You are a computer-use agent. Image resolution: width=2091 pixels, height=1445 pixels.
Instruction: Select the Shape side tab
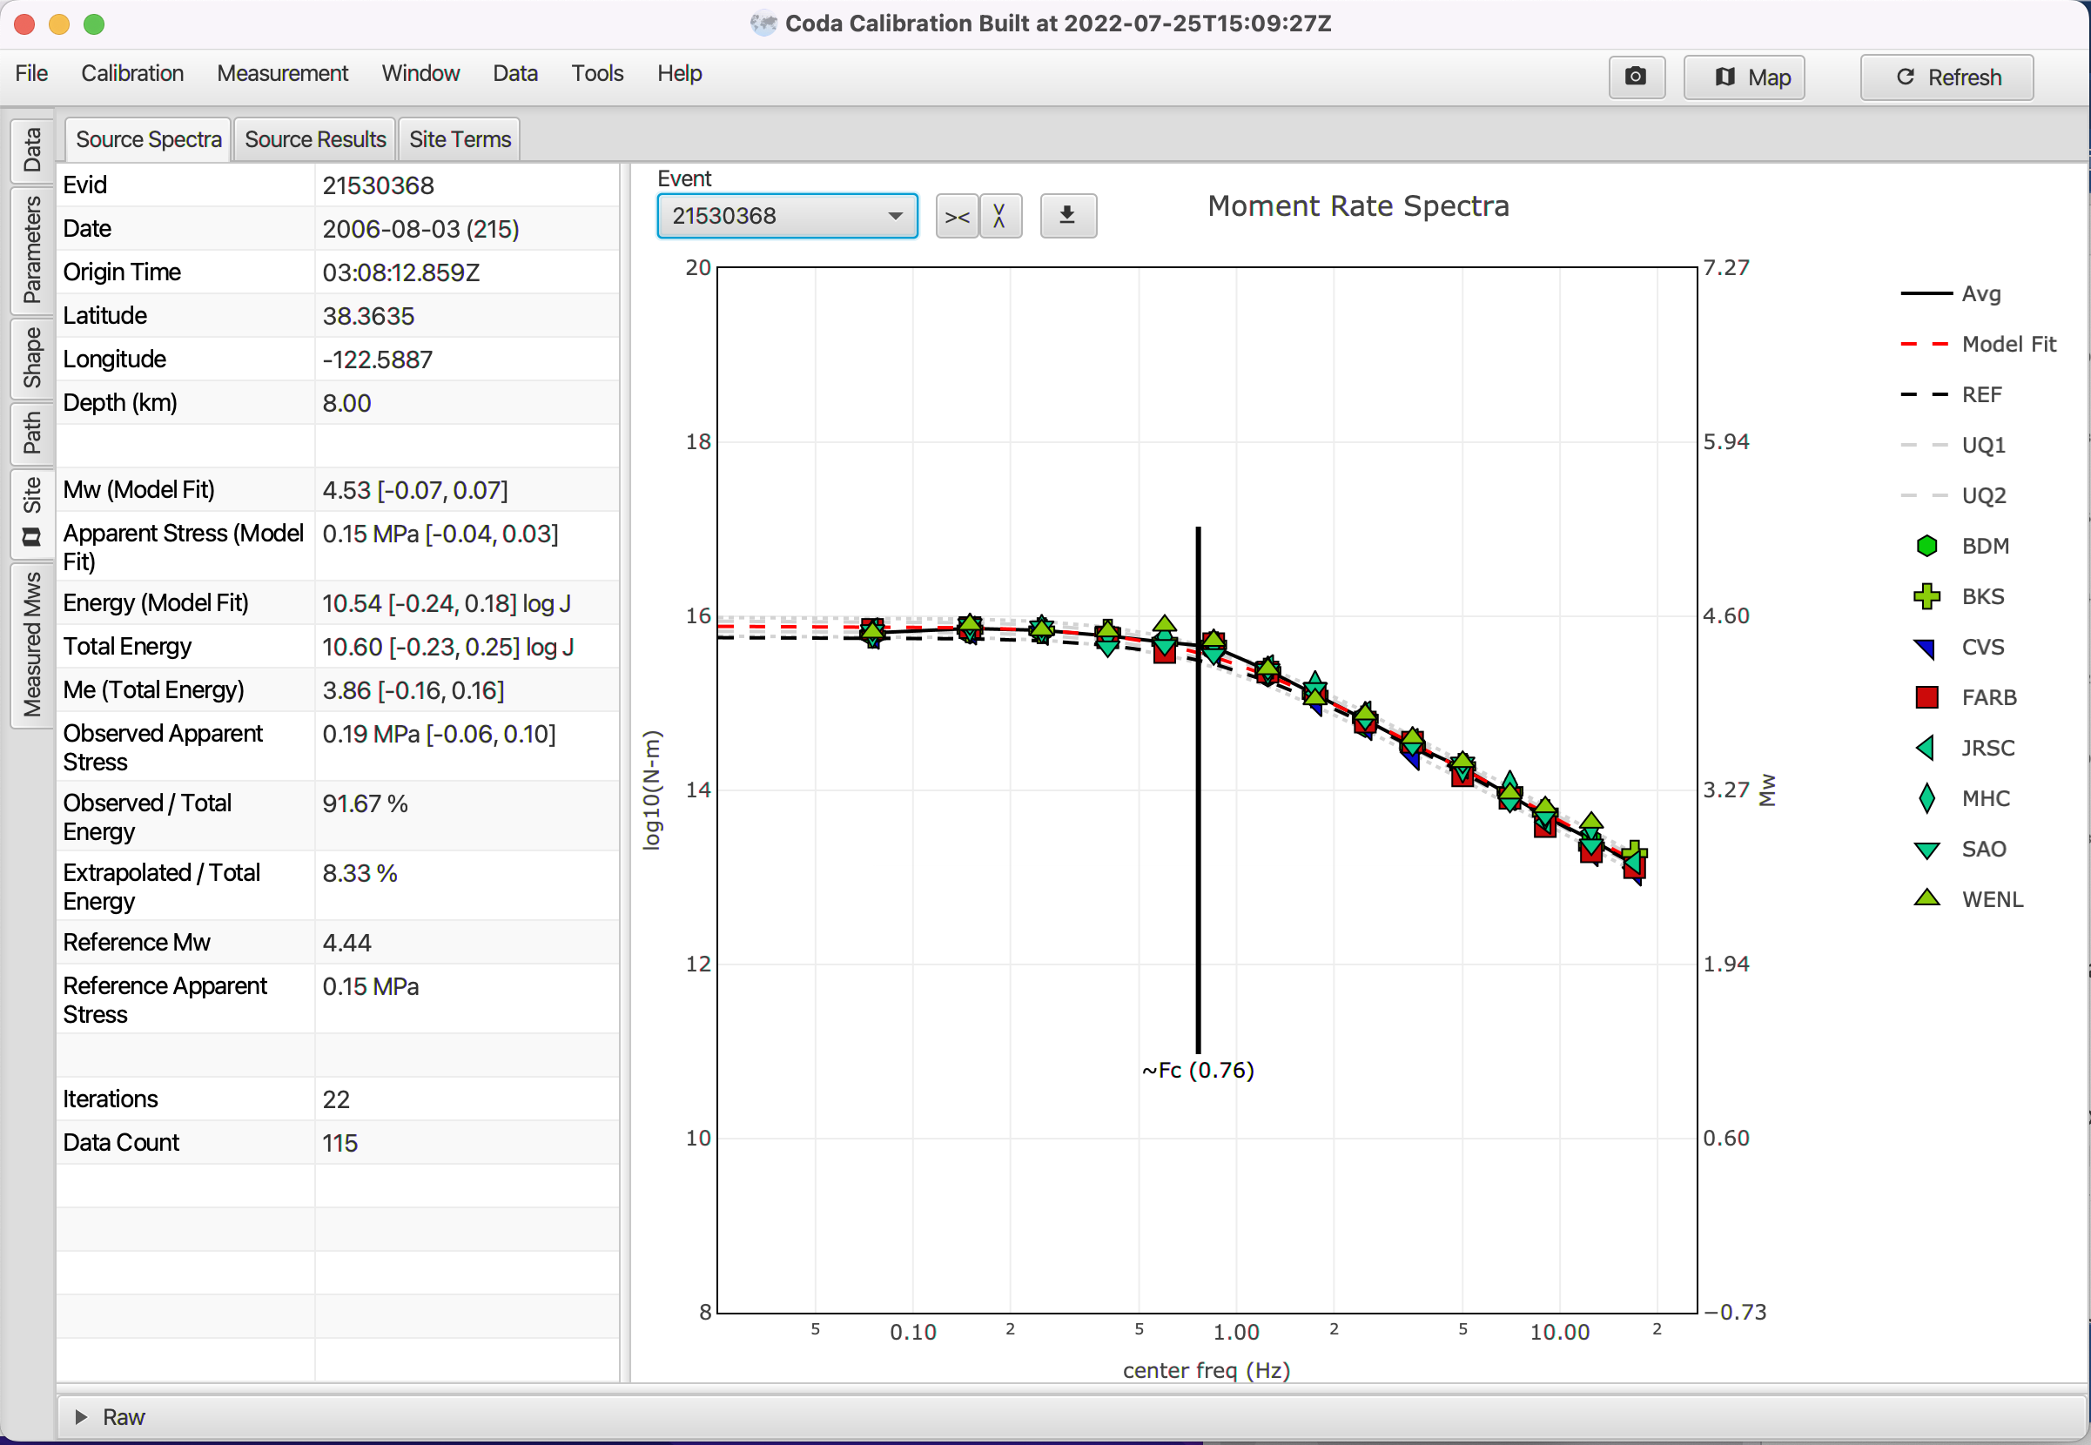32,359
